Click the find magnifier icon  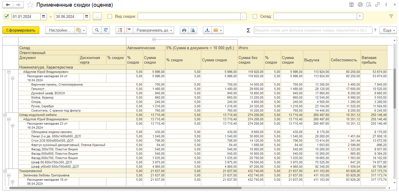click(x=97, y=30)
